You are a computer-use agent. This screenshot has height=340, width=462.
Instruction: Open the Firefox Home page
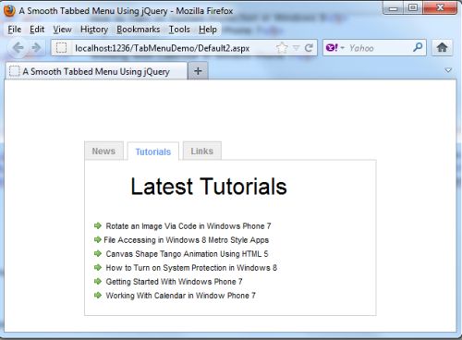pyautogui.click(x=442, y=47)
